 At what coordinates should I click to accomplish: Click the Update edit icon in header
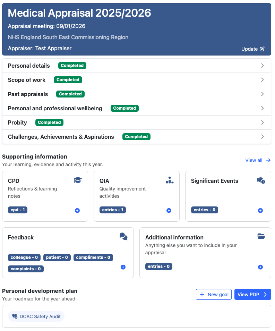(262, 49)
